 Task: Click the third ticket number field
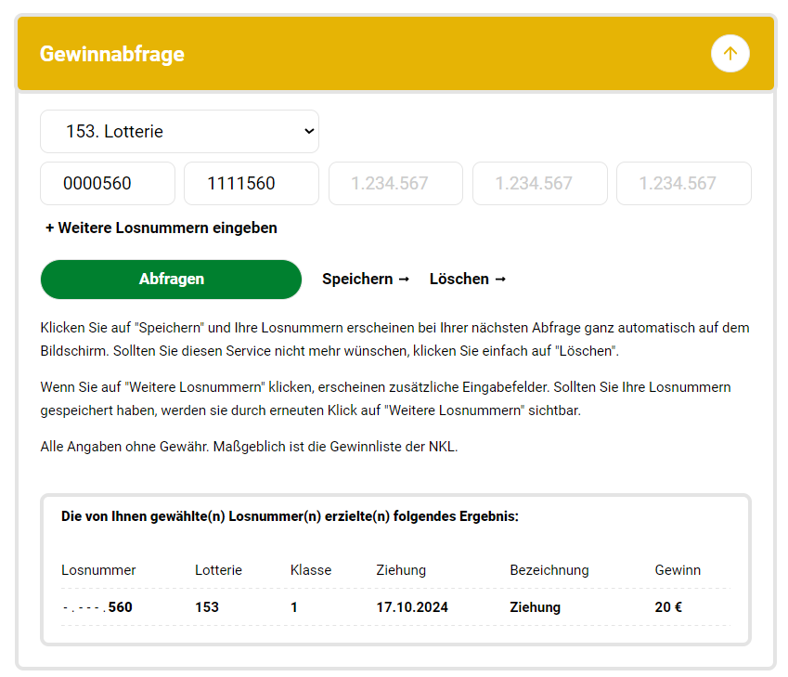(x=395, y=184)
